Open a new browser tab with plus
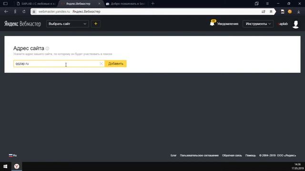Screen dimensions: 305x171 [x=152, y=3]
